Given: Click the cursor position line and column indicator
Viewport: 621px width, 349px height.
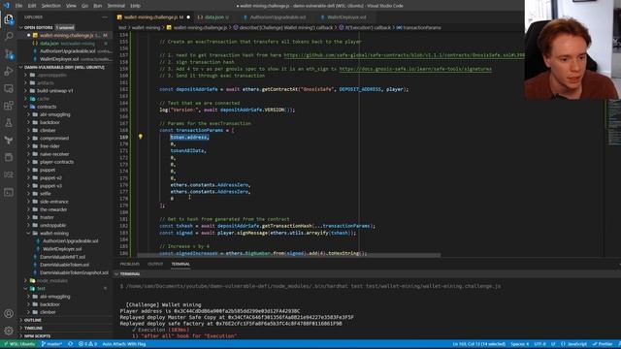Looking at the screenshot, I should click(x=478, y=344).
